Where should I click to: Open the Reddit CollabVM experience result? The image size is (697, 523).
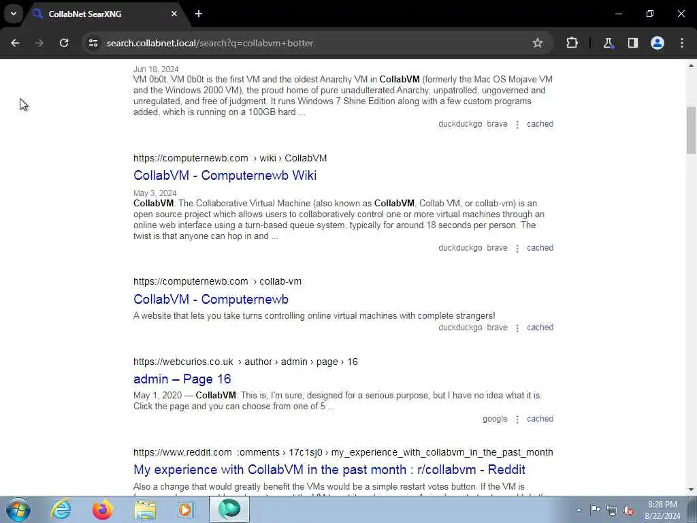click(x=329, y=470)
